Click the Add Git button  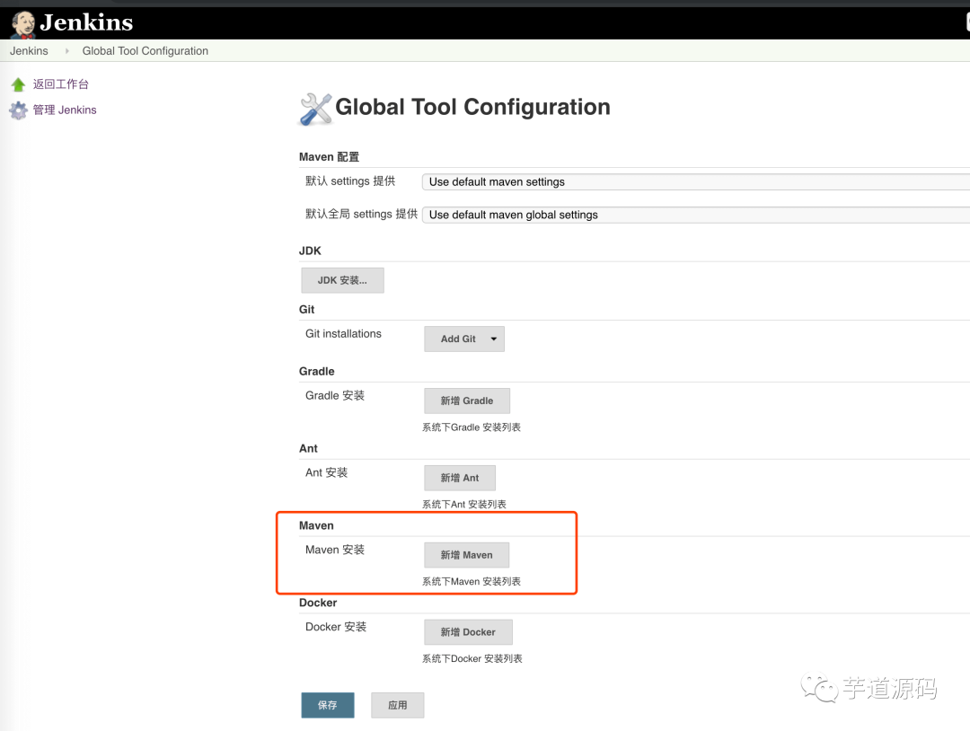coord(464,339)
